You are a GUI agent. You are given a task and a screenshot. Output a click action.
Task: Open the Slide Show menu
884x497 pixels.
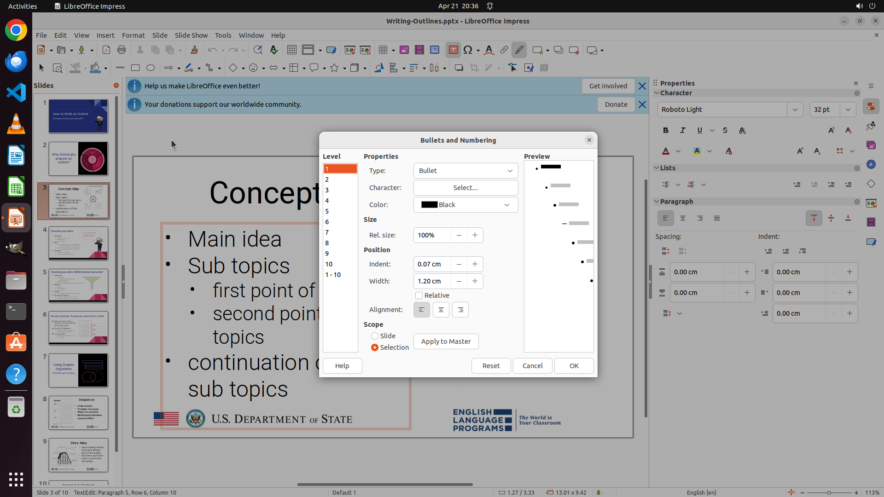pyautogui.click(x=191, y=35)
